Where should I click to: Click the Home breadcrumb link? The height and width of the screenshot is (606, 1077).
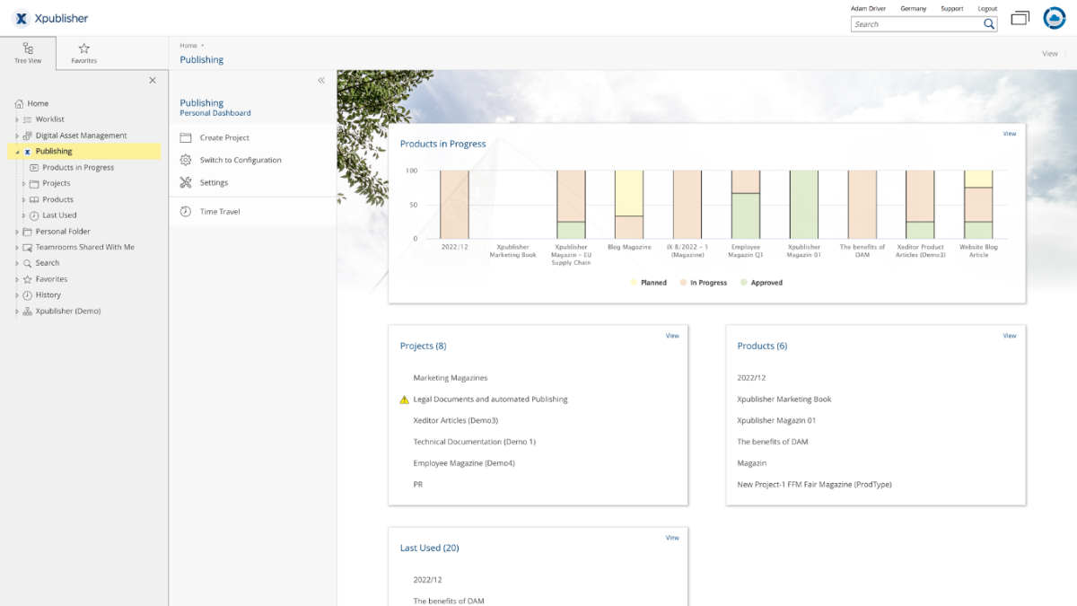188,45
